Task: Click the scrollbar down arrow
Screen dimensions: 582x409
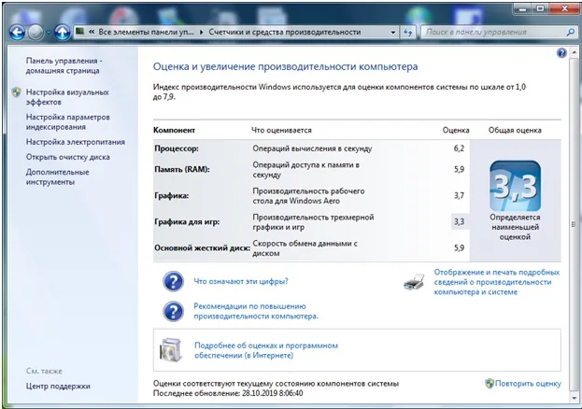Action: 574,397
